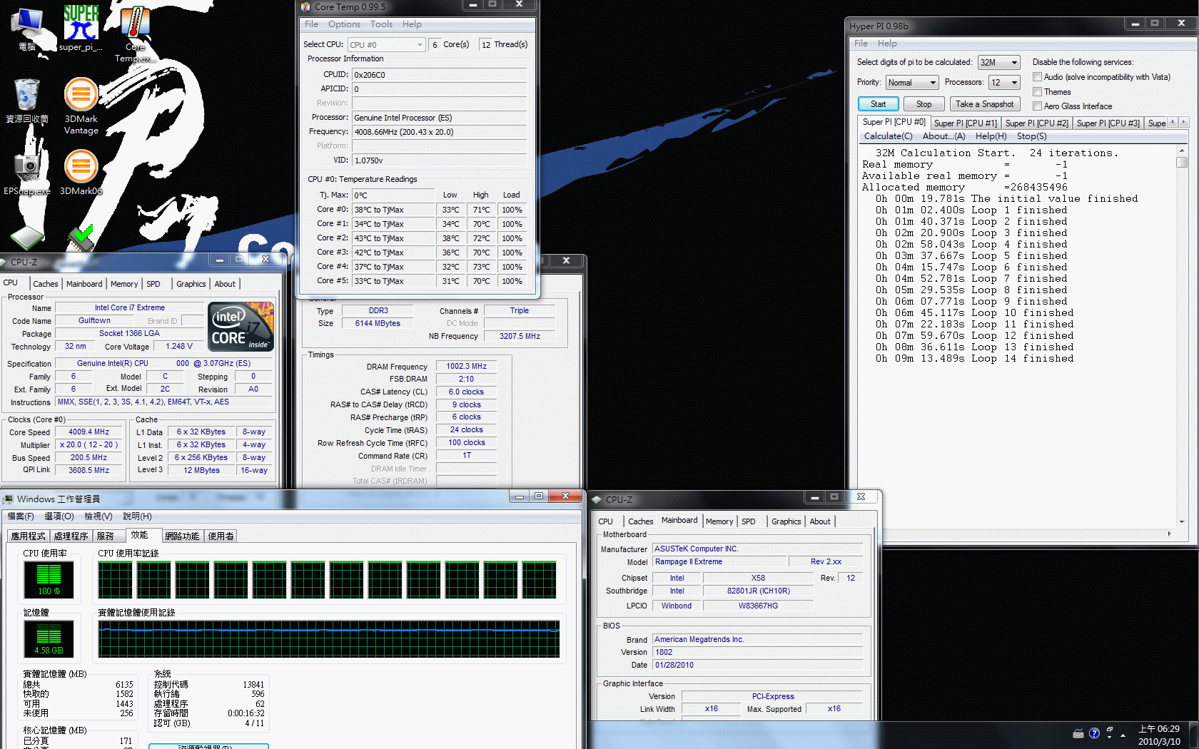Tick the Themes checkbox in Hyper PI
The image size is (1199, 749).
point(1037,92)
